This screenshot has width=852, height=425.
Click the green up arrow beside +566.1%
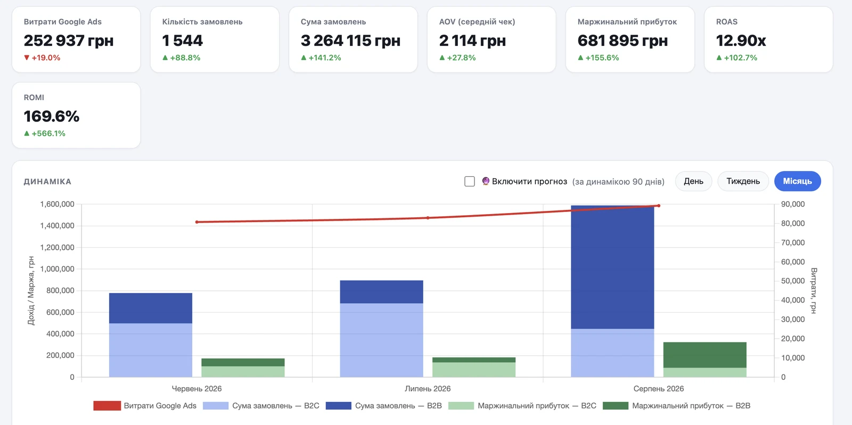[27, 133]
